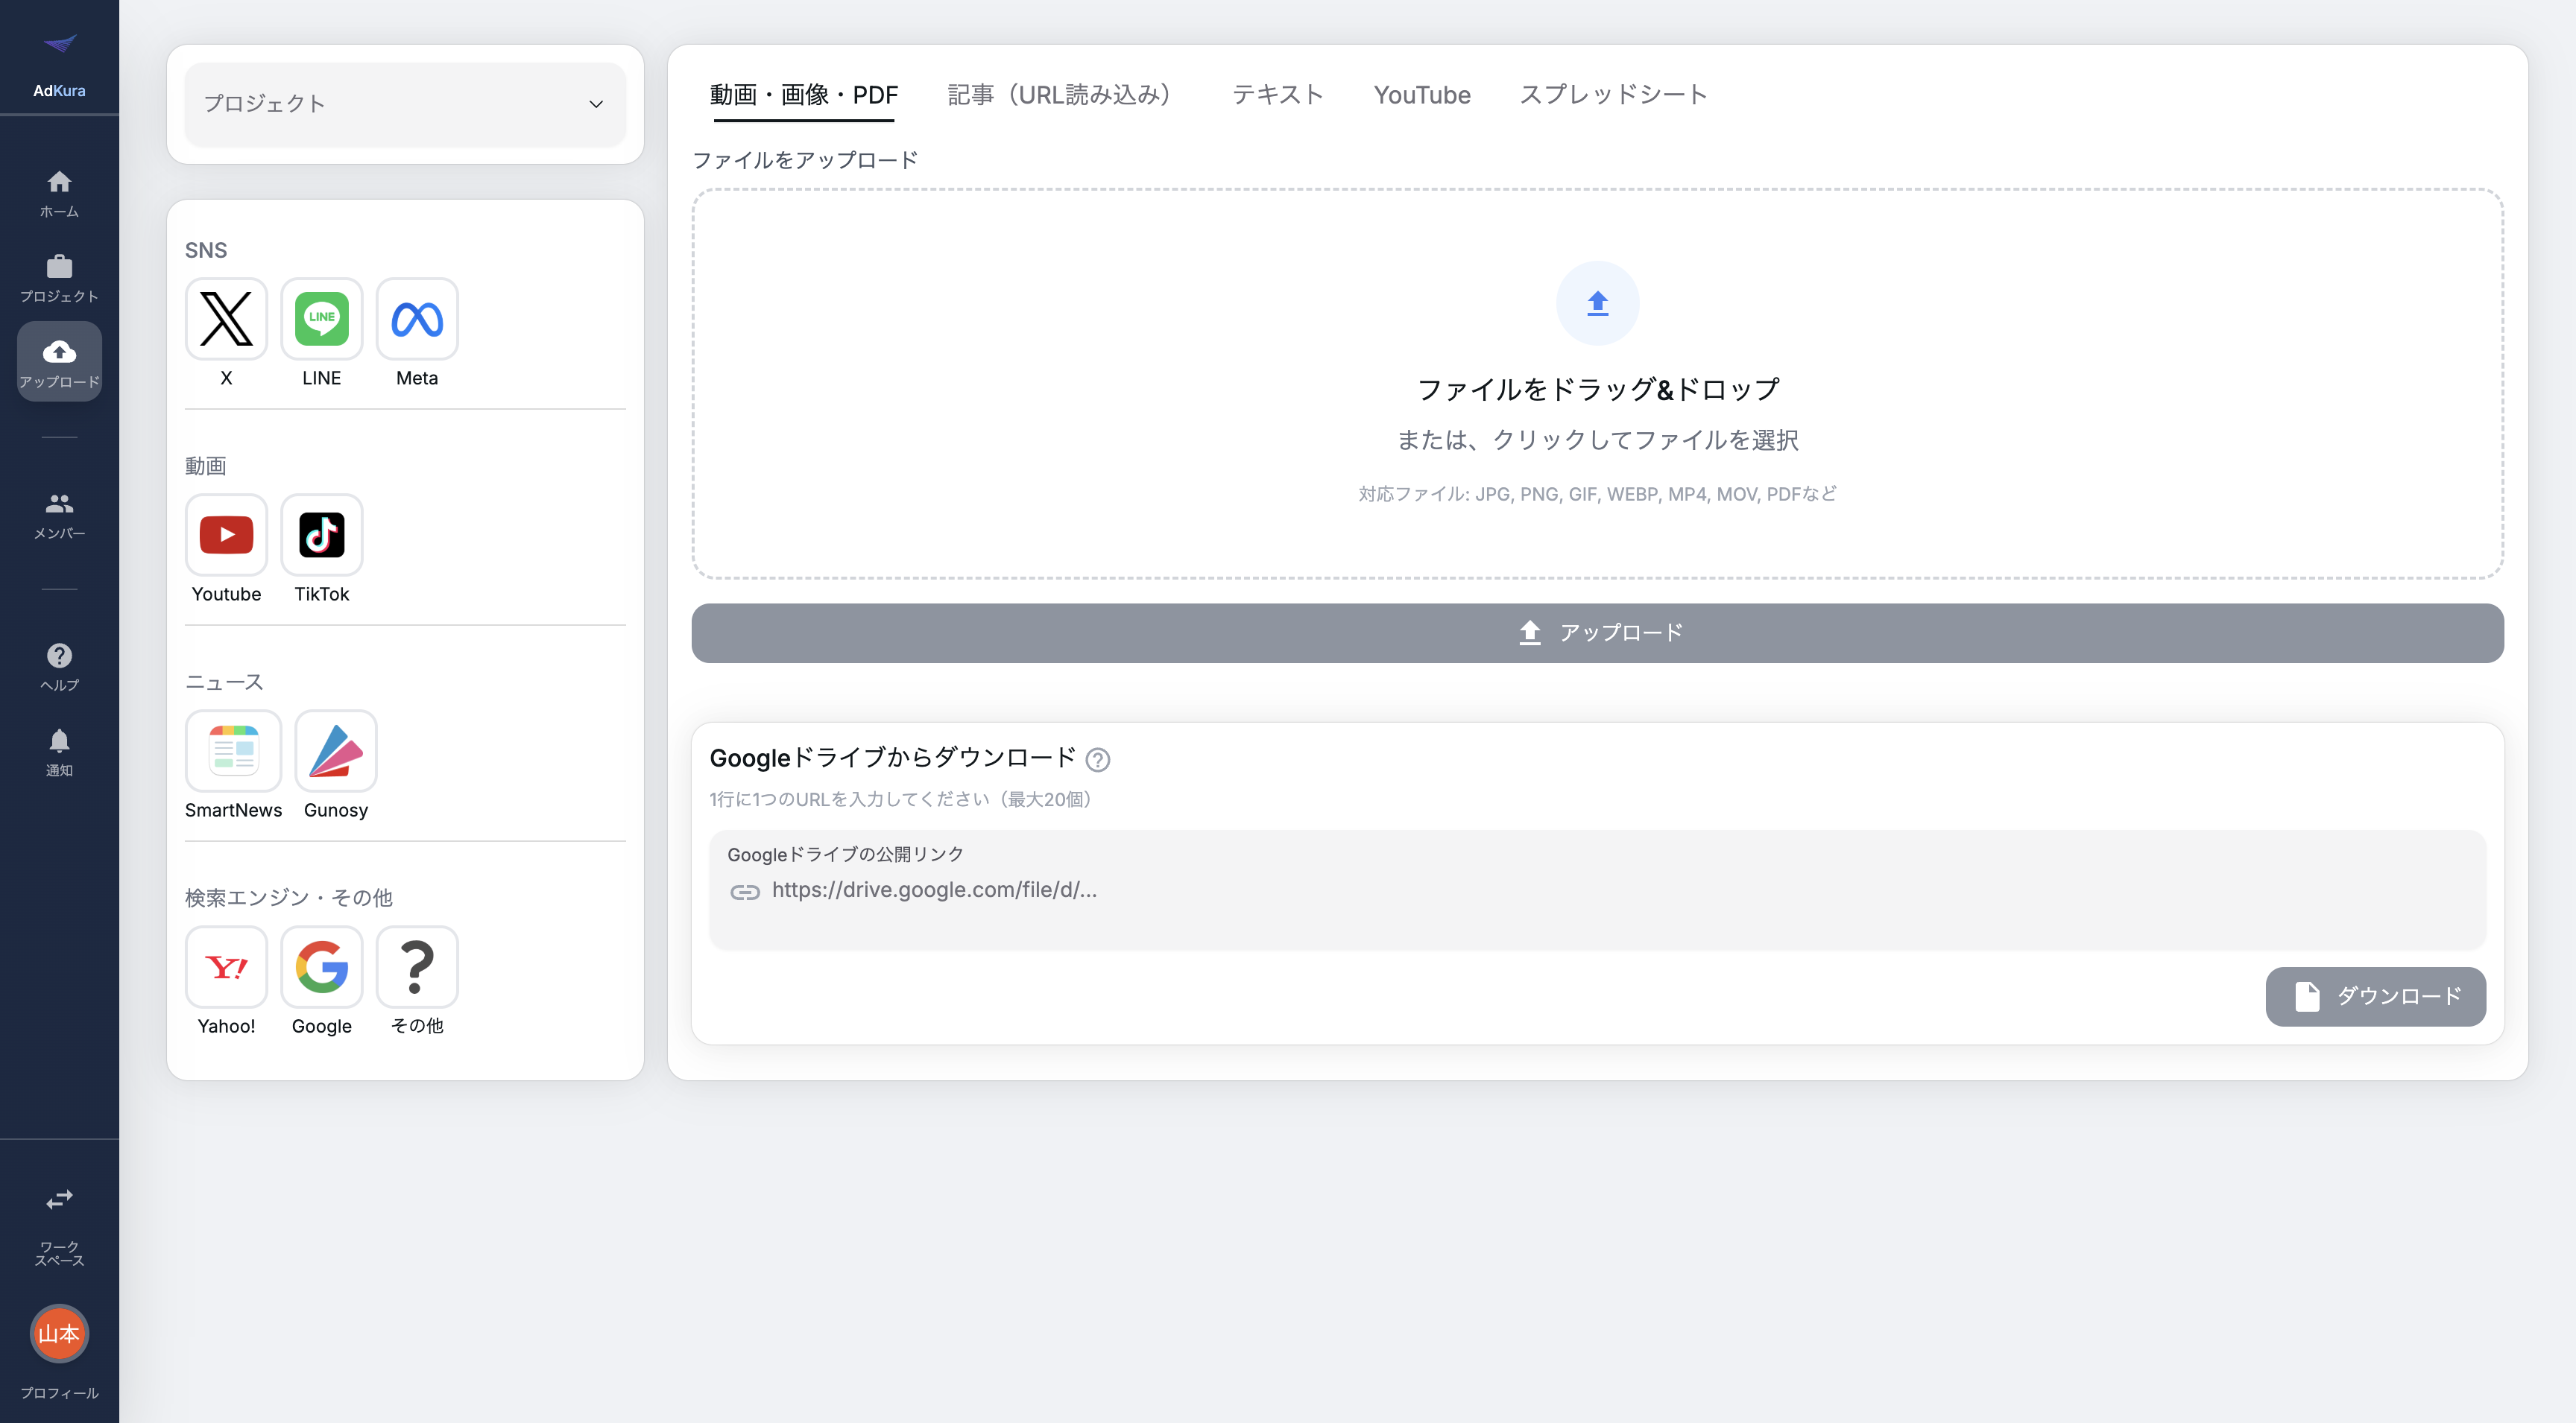The height and width of the screenshot is (1423, 2576).
Task: Select the Gunosy news icon
Action: click(x=336, y=750)
